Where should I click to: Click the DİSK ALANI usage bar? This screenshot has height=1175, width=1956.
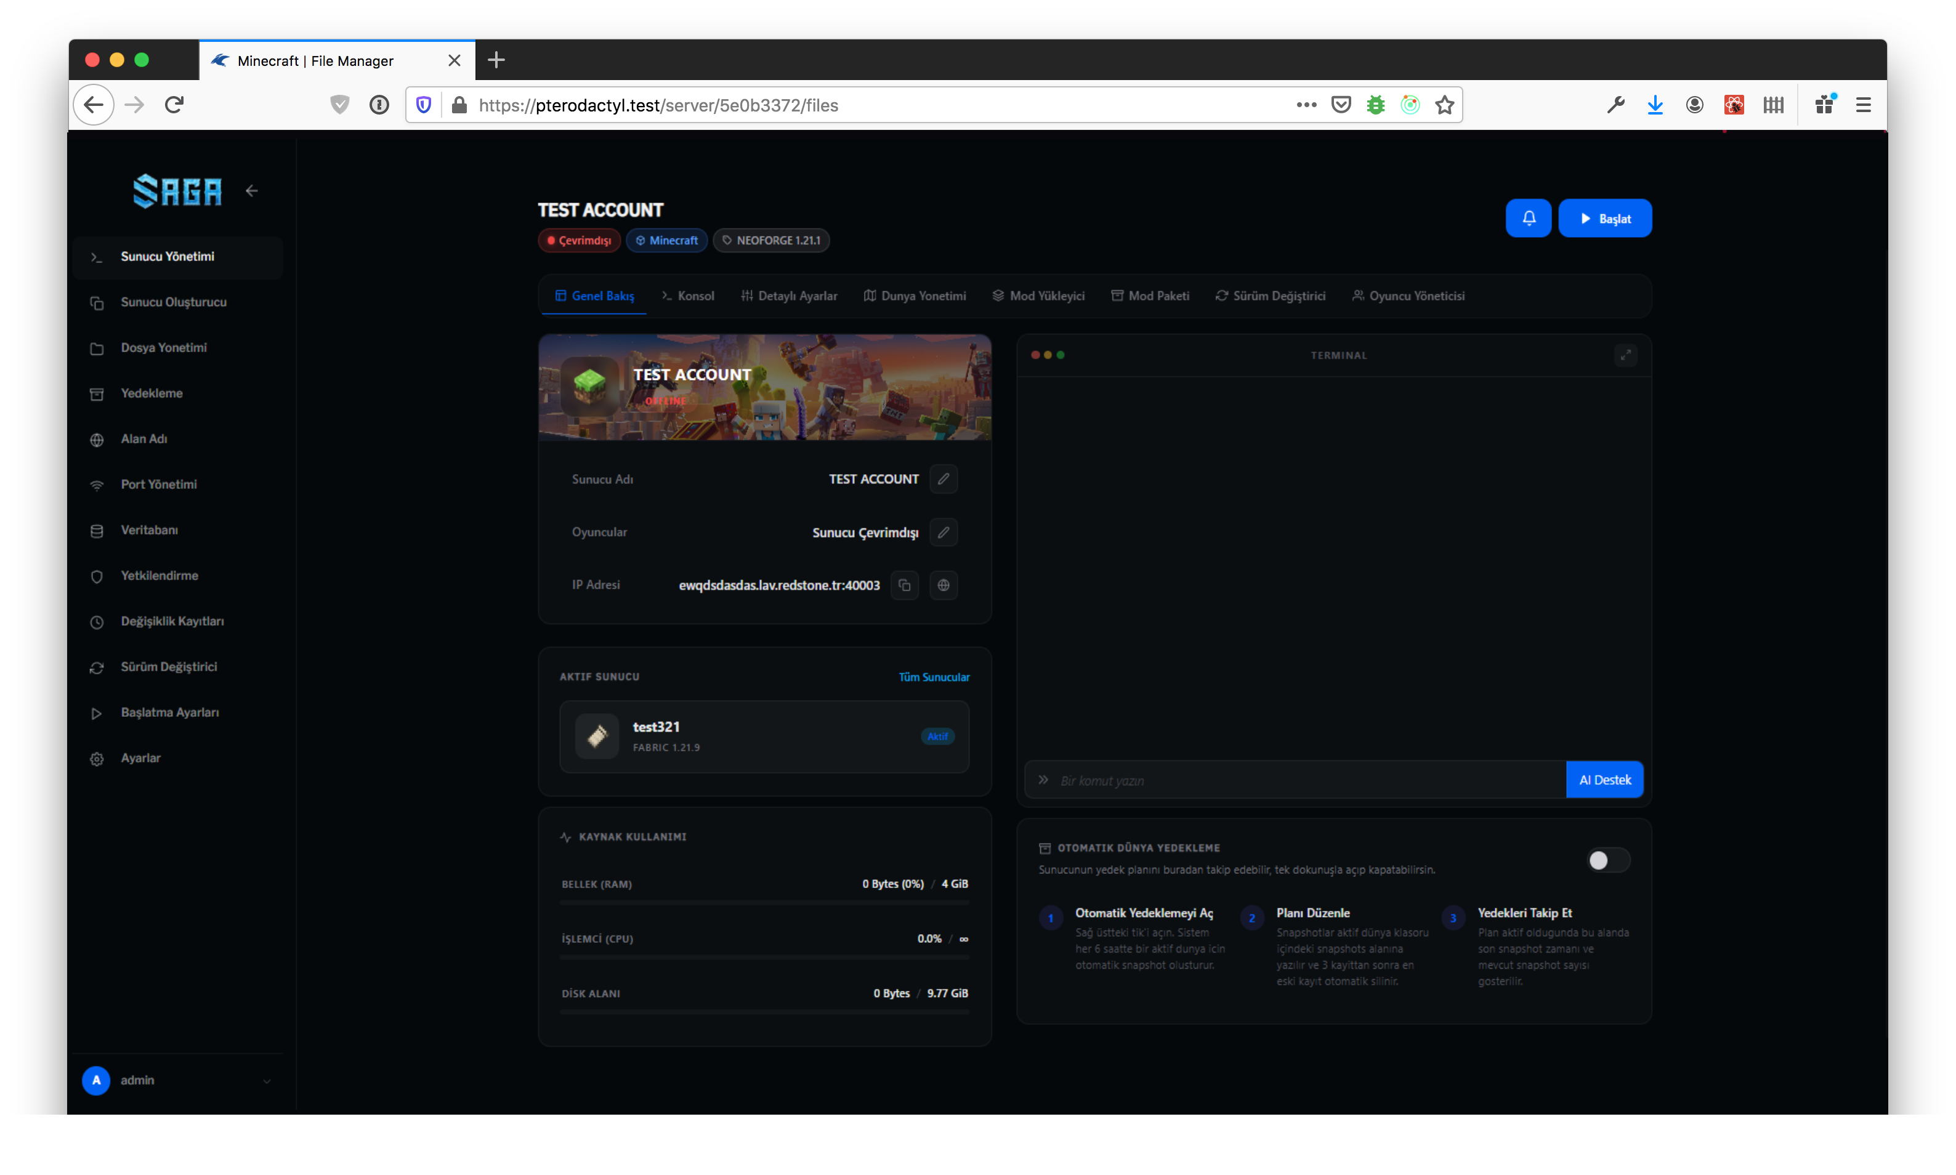click(764, 1011)
